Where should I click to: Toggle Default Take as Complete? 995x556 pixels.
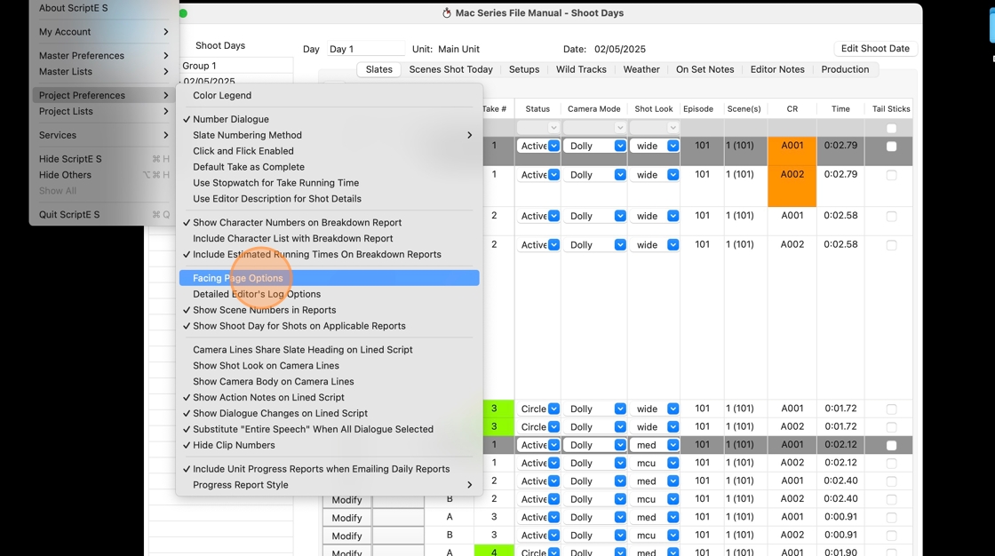click(x=329, y=167)
